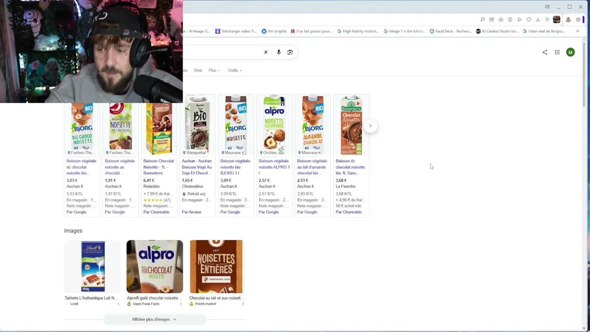Expand Afficher plus d'images
590x332 pixels.
coord(154,319)
